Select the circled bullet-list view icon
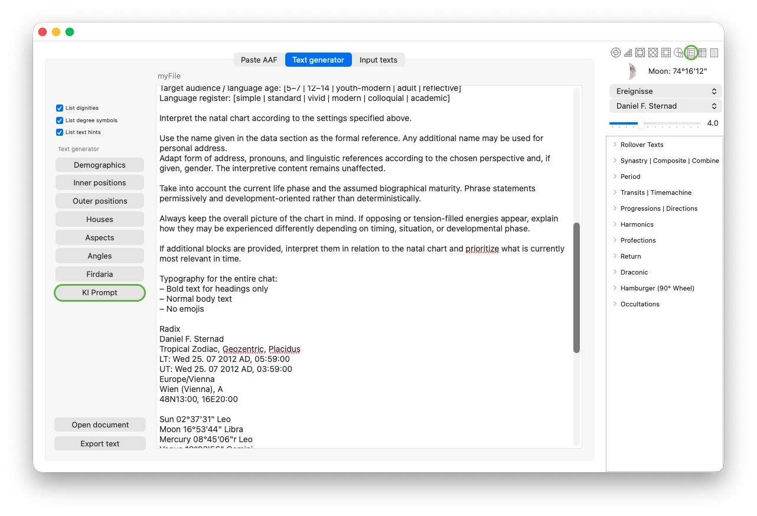The height and width of the screenshot is (516, 757). click(x=691, y=52)
